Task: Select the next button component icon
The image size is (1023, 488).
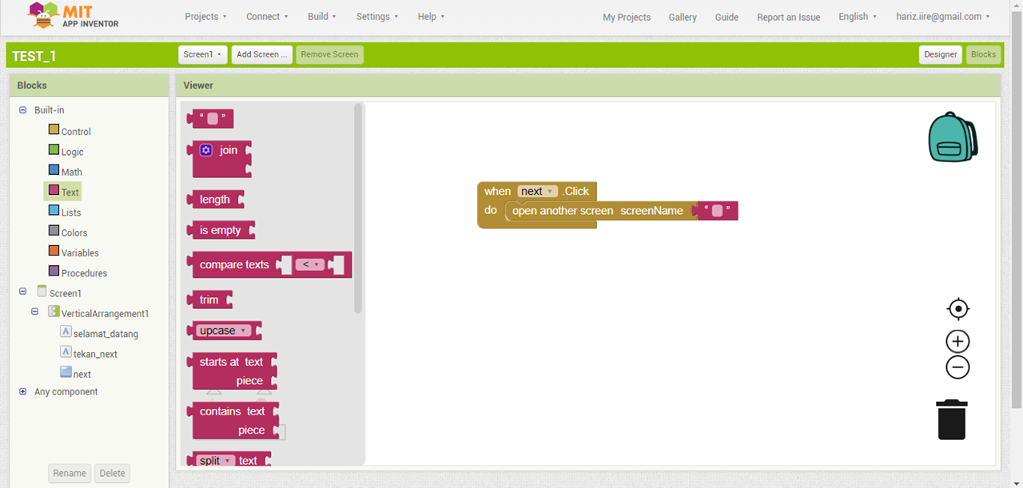Action: tap(66, 372)
